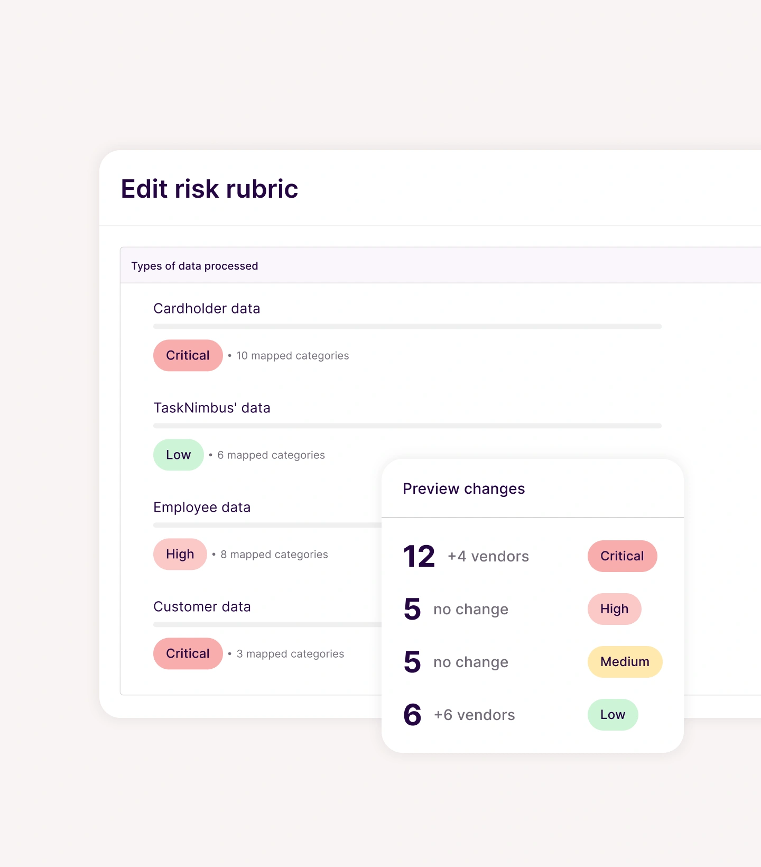Click the '8 mapped categories' text
Viewport: 761px width, 867px height.
[x=274, y=555]
